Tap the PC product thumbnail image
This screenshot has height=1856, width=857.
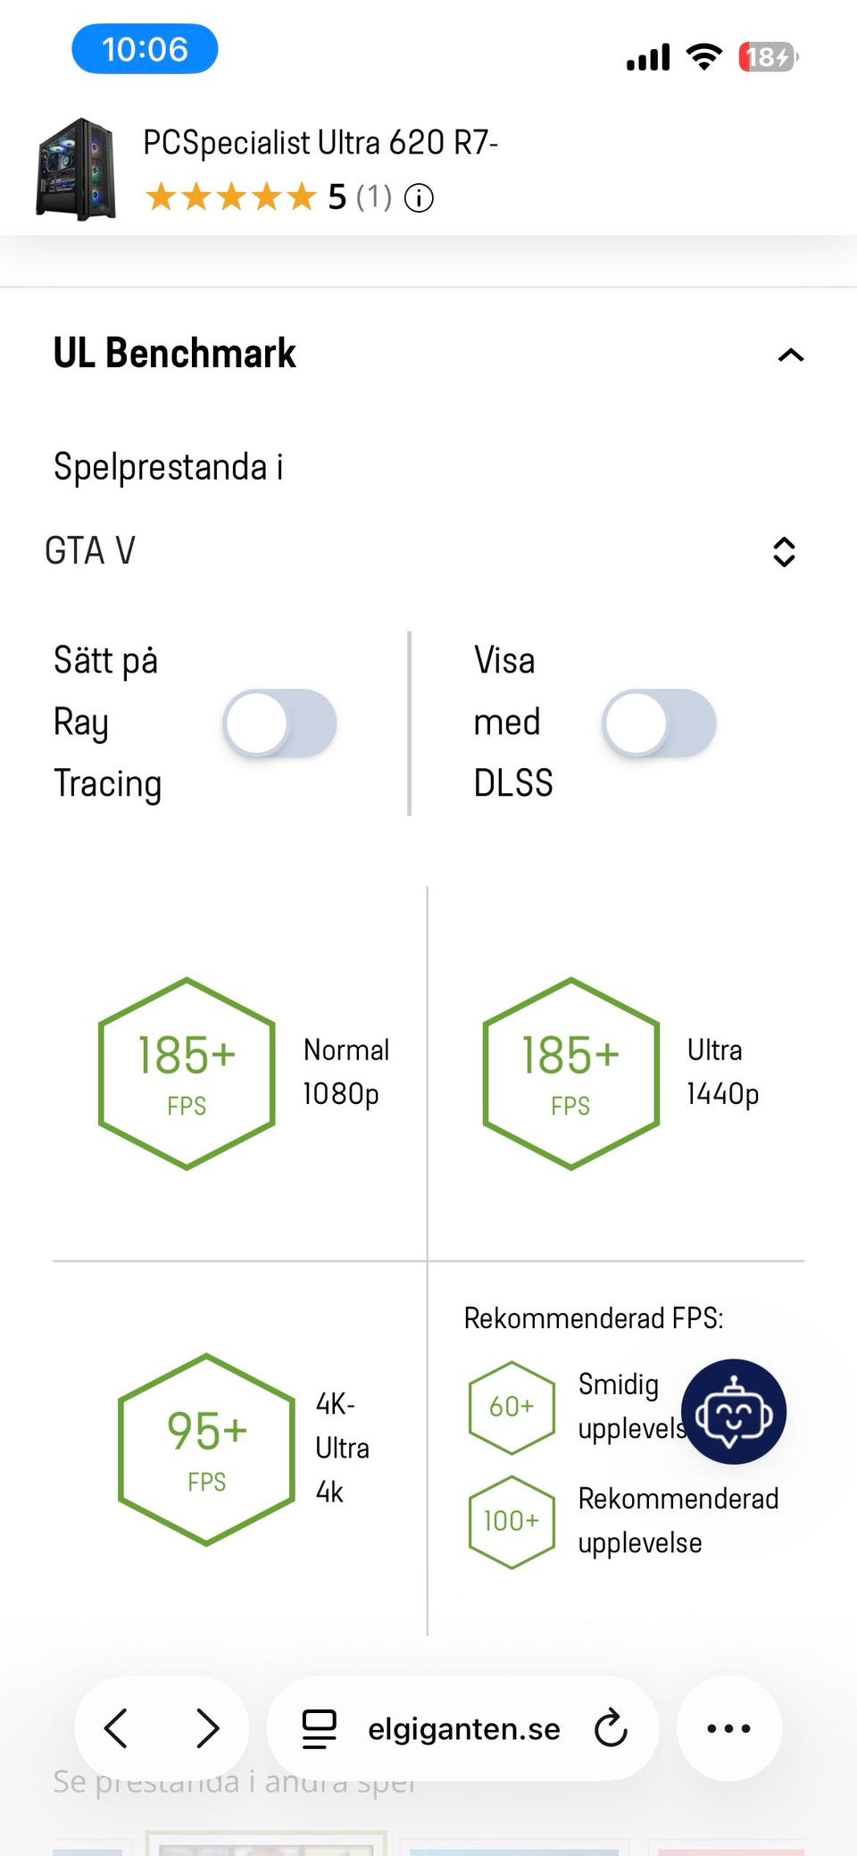pyautogui.click(x=76, y=168)
